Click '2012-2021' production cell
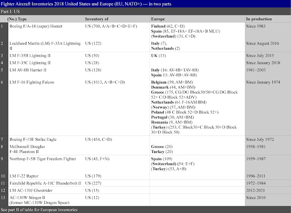291x213 pixels. (x=256, y=190)
